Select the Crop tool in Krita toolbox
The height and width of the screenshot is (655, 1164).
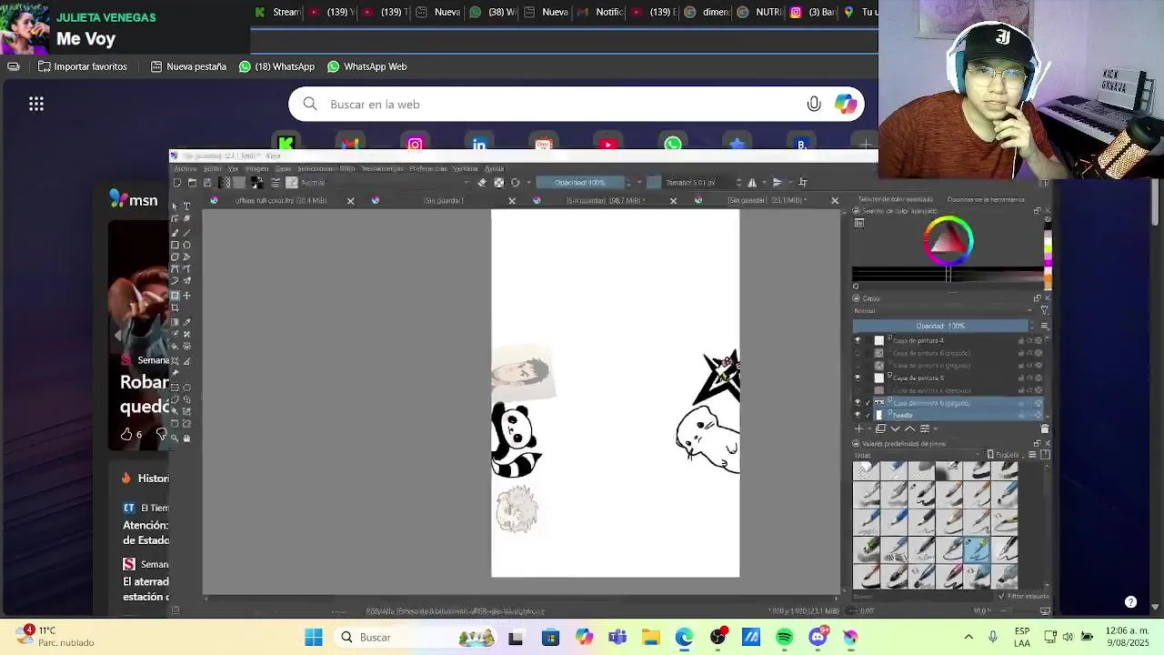click(x=175, y=308)
